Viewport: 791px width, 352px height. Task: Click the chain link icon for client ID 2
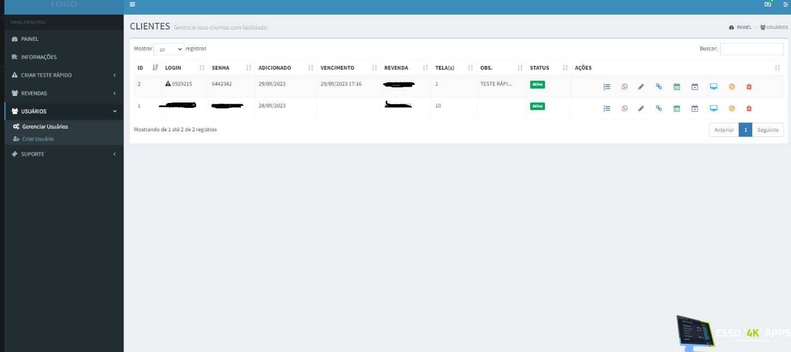click(x=658, y=87)
